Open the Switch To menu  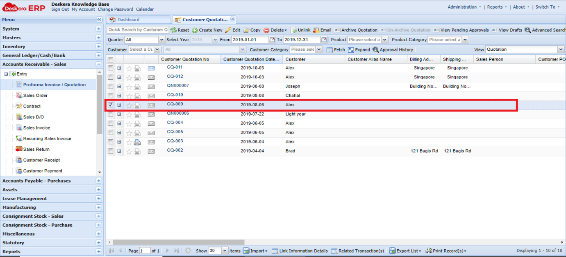pyautogui.click(x=547, y=7)
